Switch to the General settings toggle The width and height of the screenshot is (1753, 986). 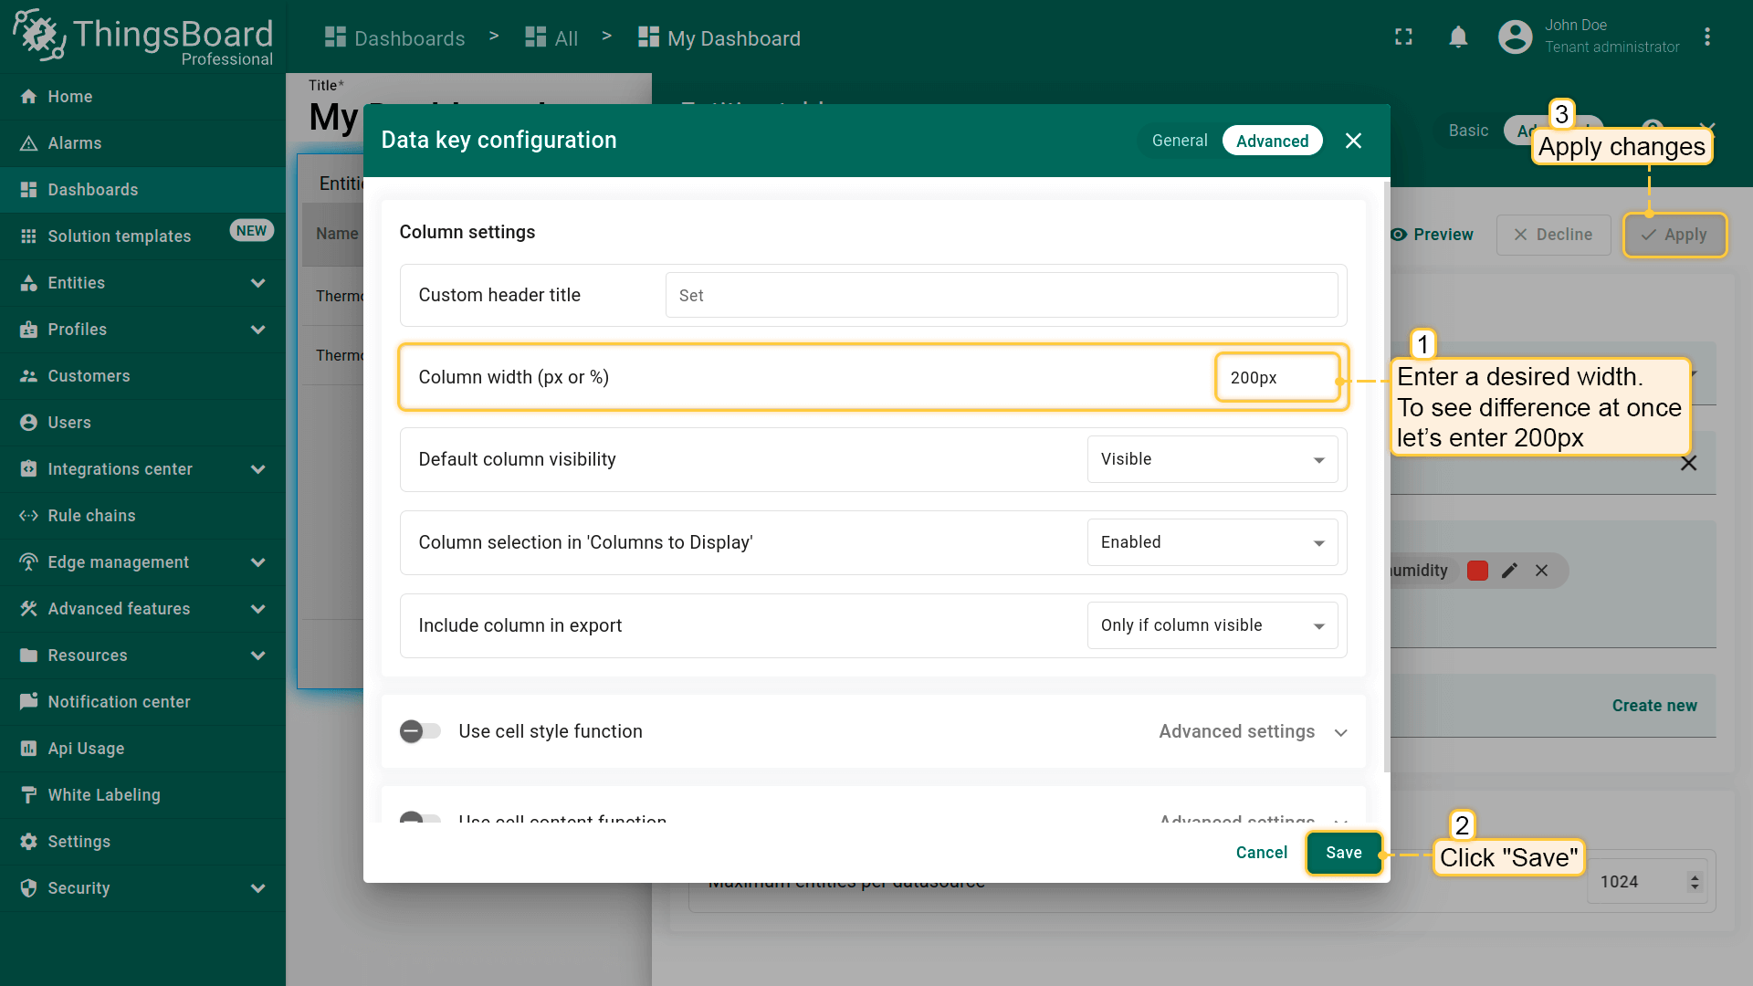pyautogui.click(x=1179, y=141)
